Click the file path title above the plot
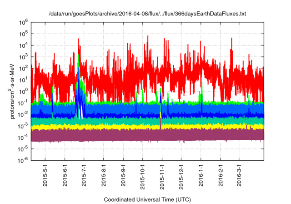The image size is (291, 204). coord(147,14)
